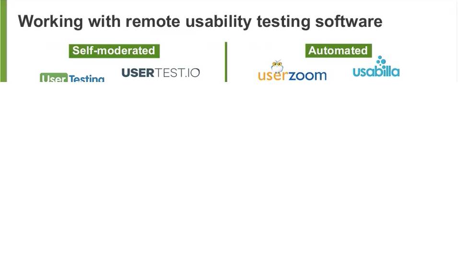Click the slide title heading
Image resolution: width=458 pixels, height=257 pixels.
200,21
